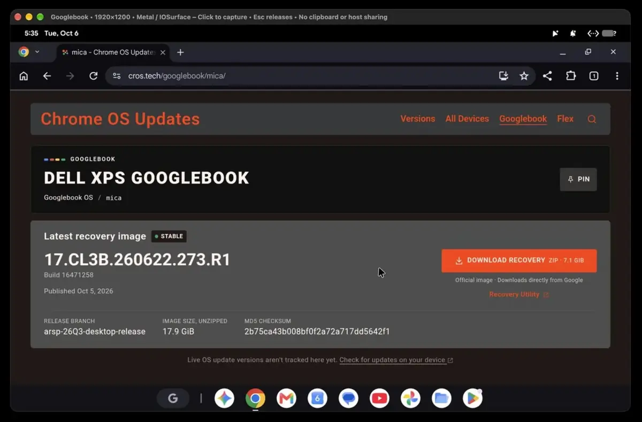Click the arsp-26Q3-desktop-release branch value
The height and width of the screenshot is (422, 642).
point(95,332)
